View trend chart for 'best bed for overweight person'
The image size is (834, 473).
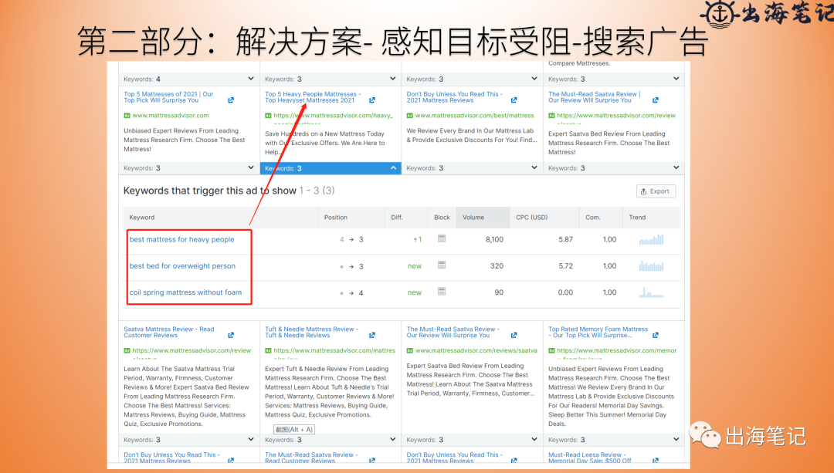tap(652, 265)
